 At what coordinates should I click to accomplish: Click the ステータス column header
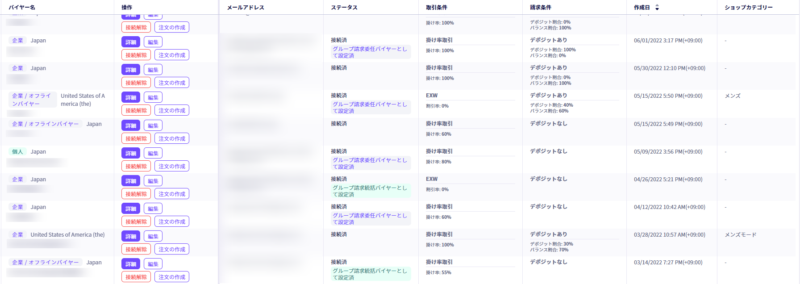(344, 8)
